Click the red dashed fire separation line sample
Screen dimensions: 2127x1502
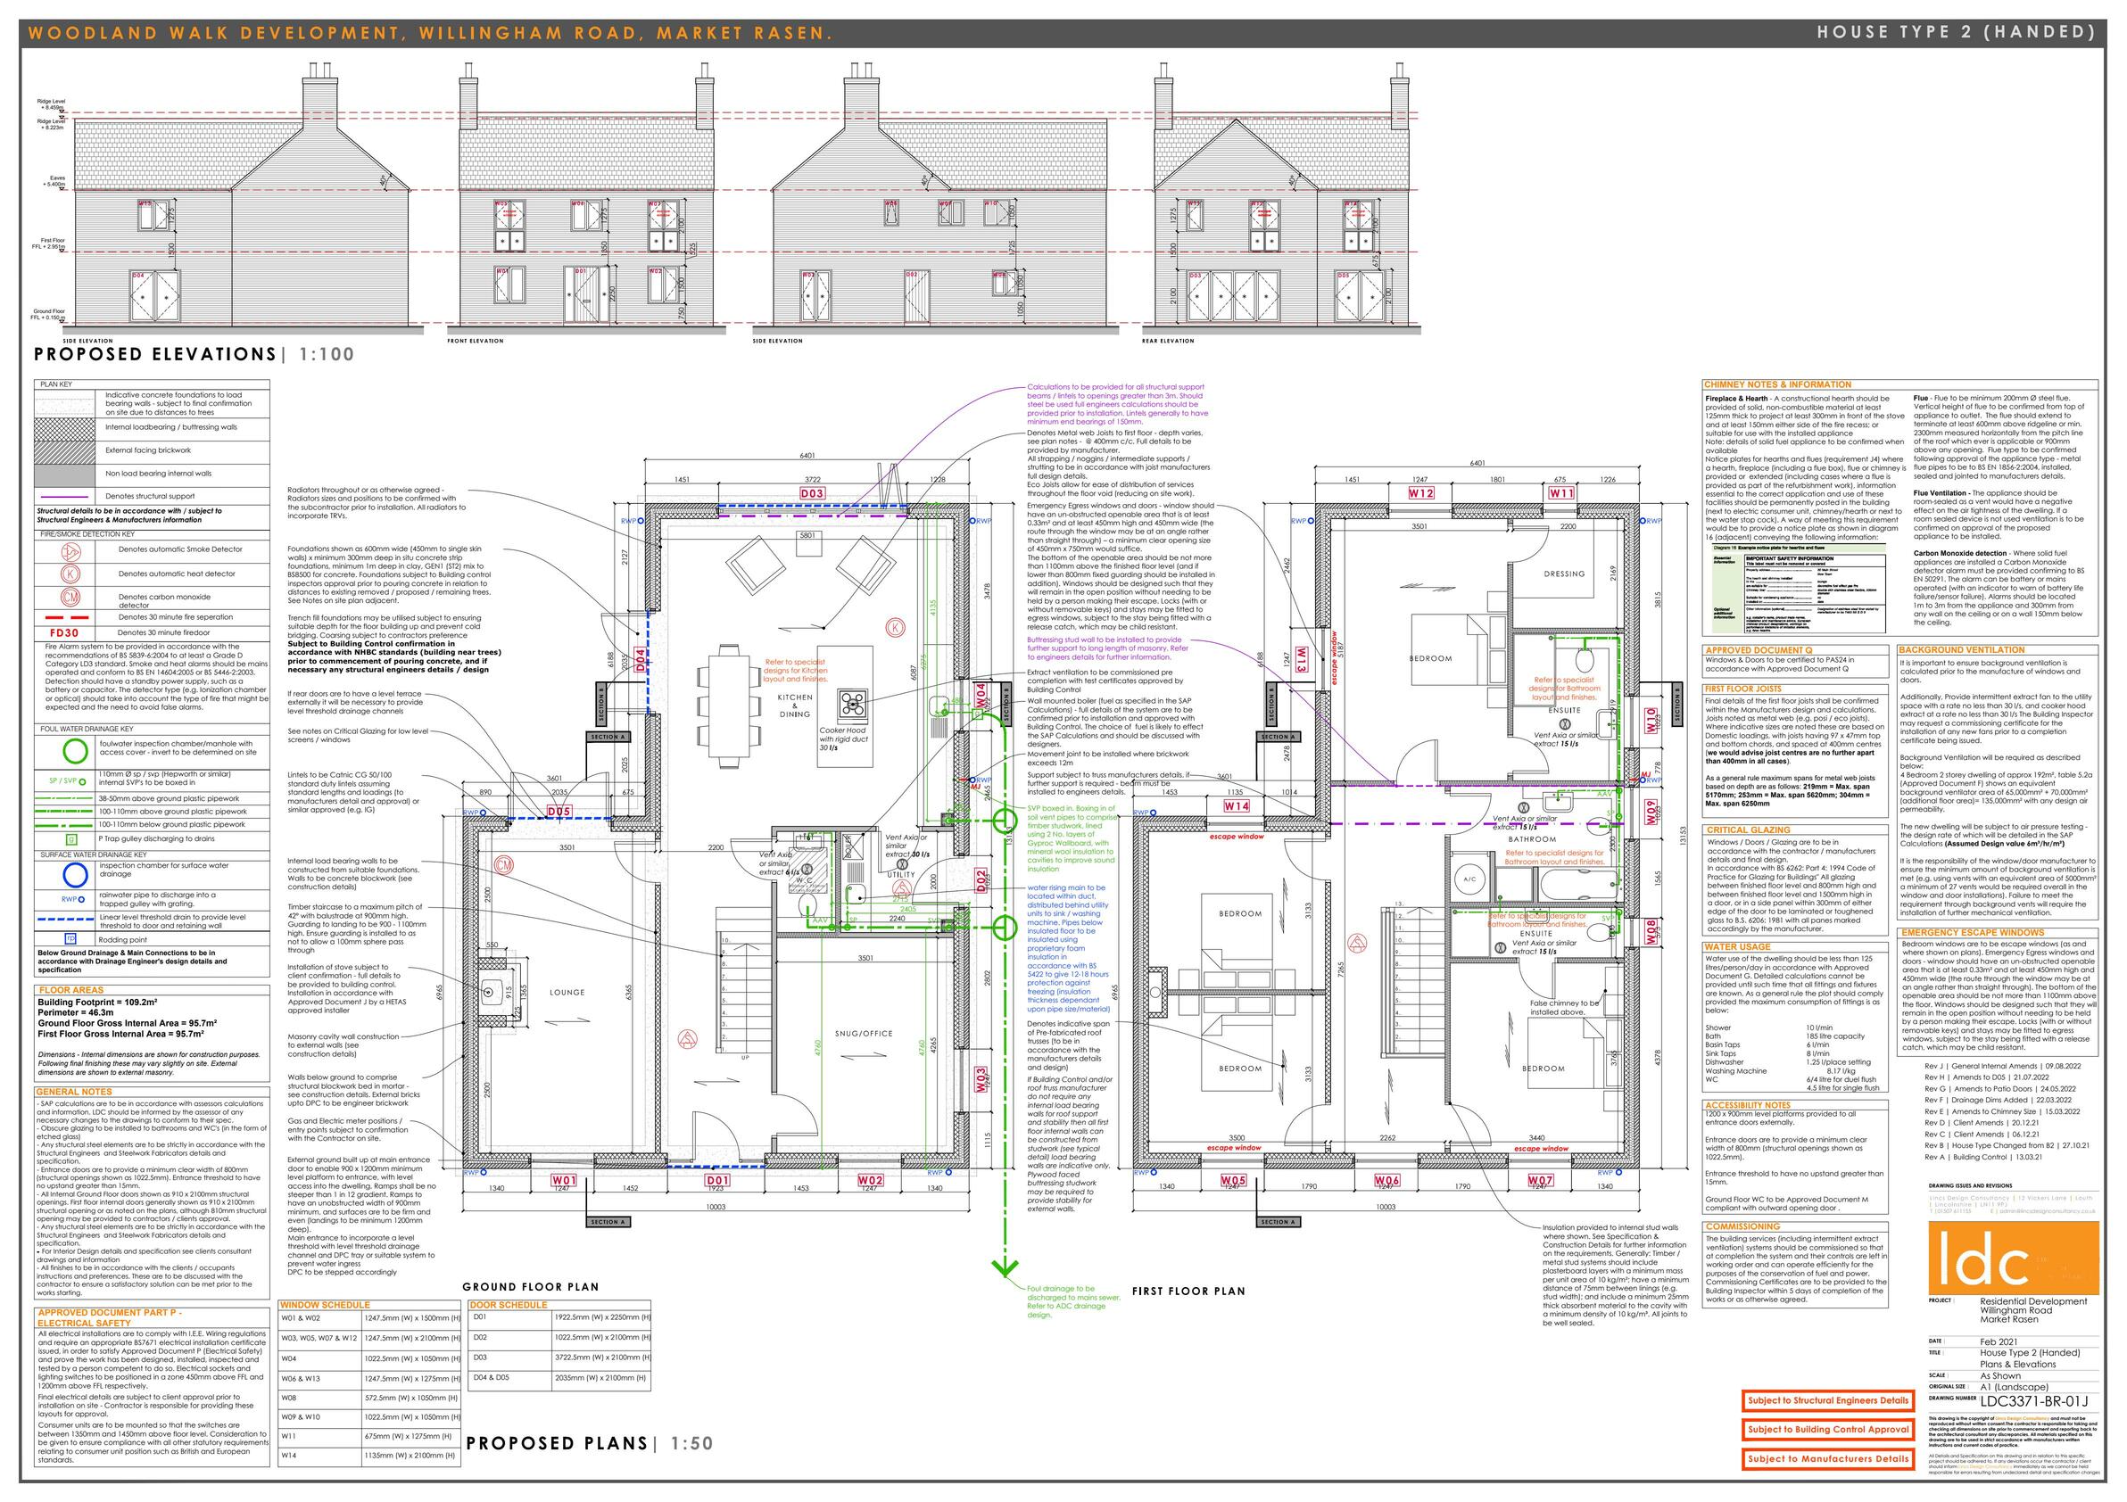tap(66, 616)
